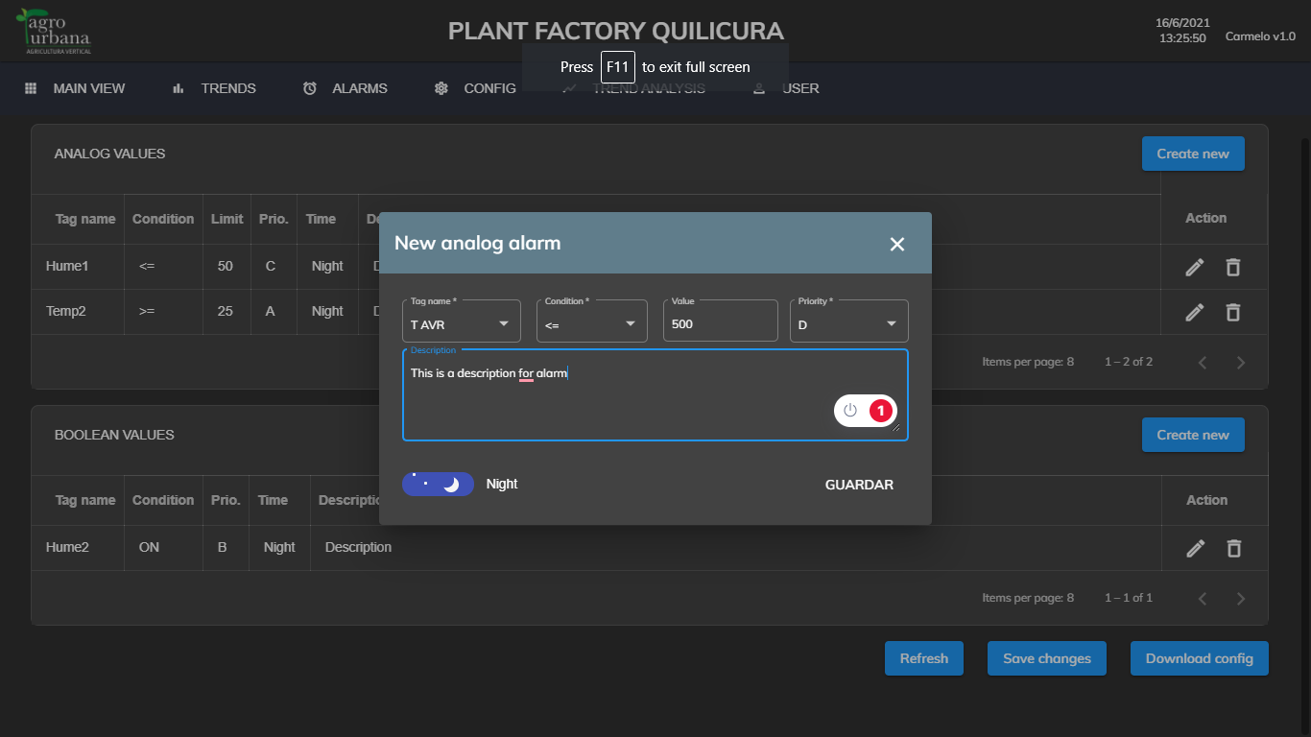Open the Condition dropdown in the dialog

point(592,321)
